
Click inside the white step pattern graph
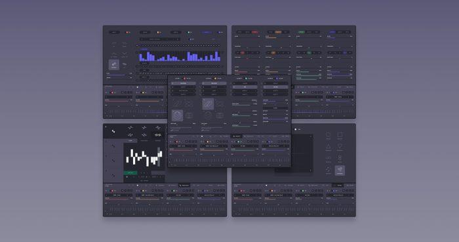[x=144, y=157]
